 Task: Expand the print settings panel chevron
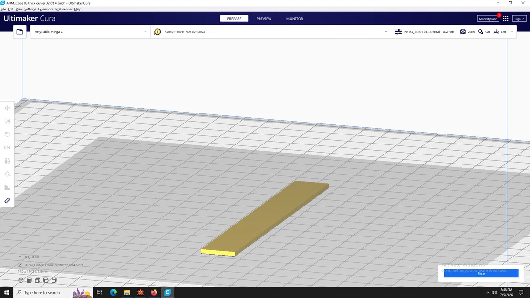point(512,32)
